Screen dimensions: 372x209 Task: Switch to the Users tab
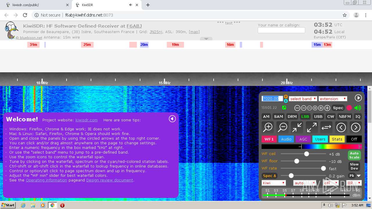[320, 139]
